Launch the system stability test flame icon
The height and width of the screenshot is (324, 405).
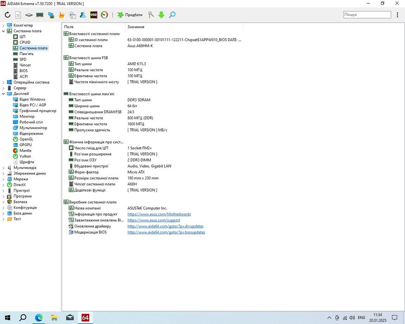coord(62,15)
